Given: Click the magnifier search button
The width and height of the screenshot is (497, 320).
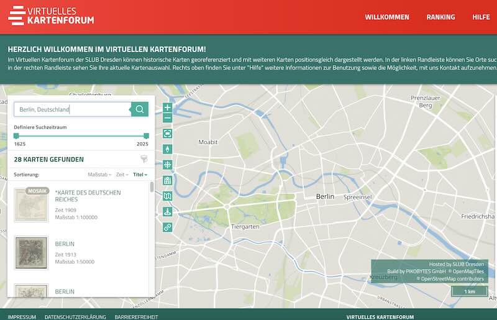Looking at the screenshot, I should (x=140, y=109).
